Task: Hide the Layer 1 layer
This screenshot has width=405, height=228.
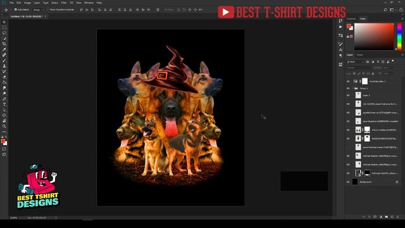Action: 348,96
